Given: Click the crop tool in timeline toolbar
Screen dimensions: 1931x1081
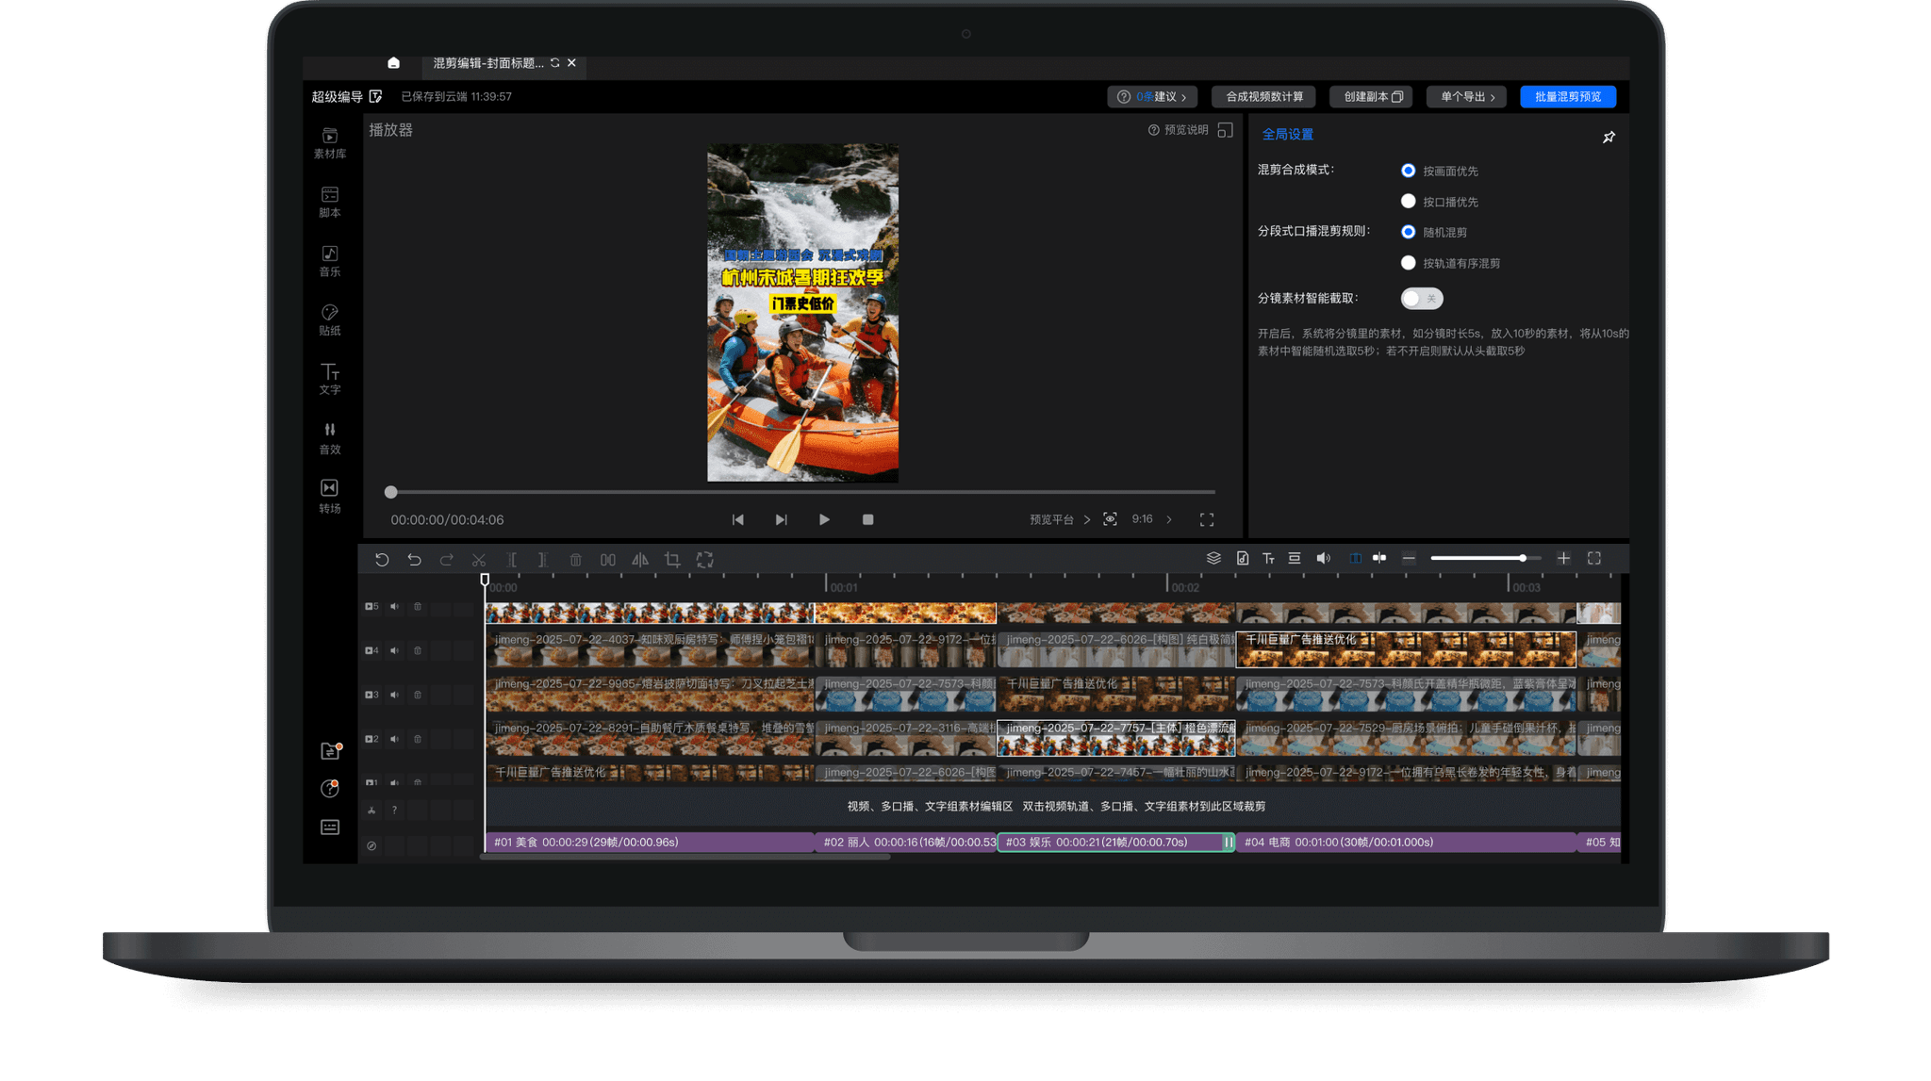Looking at the screenshot, I should (672, 560).
